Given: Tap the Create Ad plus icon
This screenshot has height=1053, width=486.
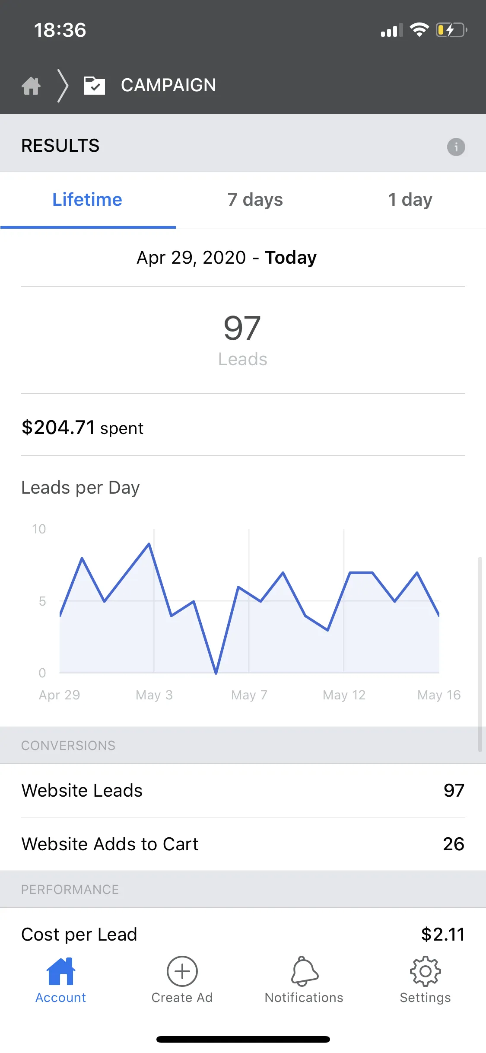Looking at the screenshot, I should [182, 971].
